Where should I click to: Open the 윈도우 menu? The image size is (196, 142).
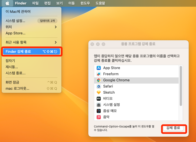tap(85, 3)
